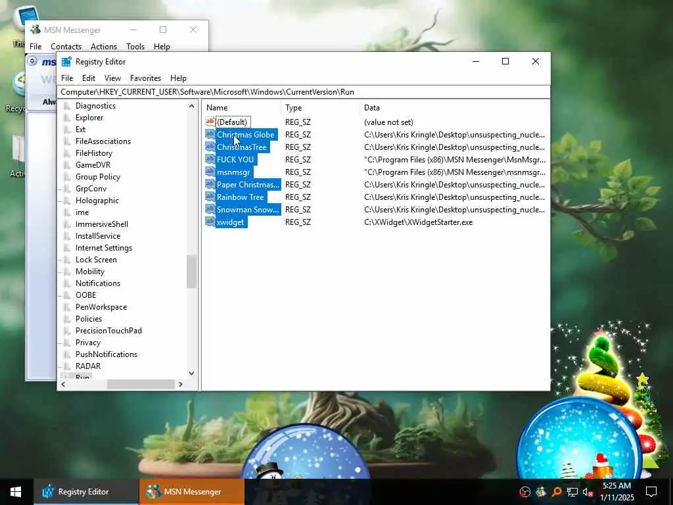Click the tree scrollbar up arrow
Image resolution: width=673 pixels, height=505 pixels.
191,106
